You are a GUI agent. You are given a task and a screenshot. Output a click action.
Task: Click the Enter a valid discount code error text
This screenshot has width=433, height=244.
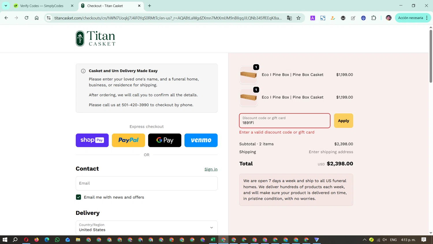pyautogui.click(x=277, y=132)
